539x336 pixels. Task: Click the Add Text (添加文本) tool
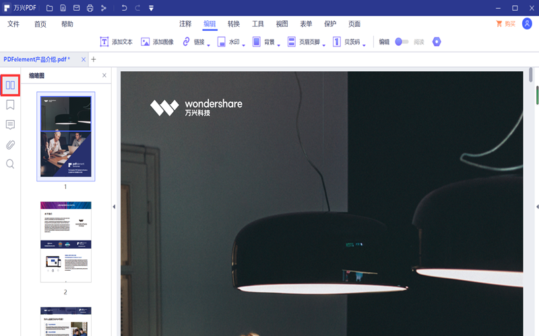(x=116, y=42)
